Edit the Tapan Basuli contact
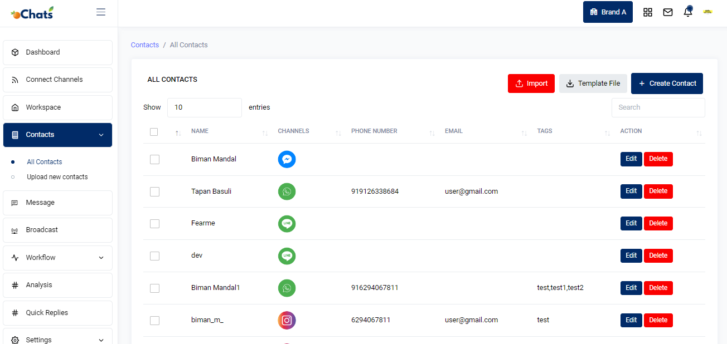The image size is (727, 344). 631,191
